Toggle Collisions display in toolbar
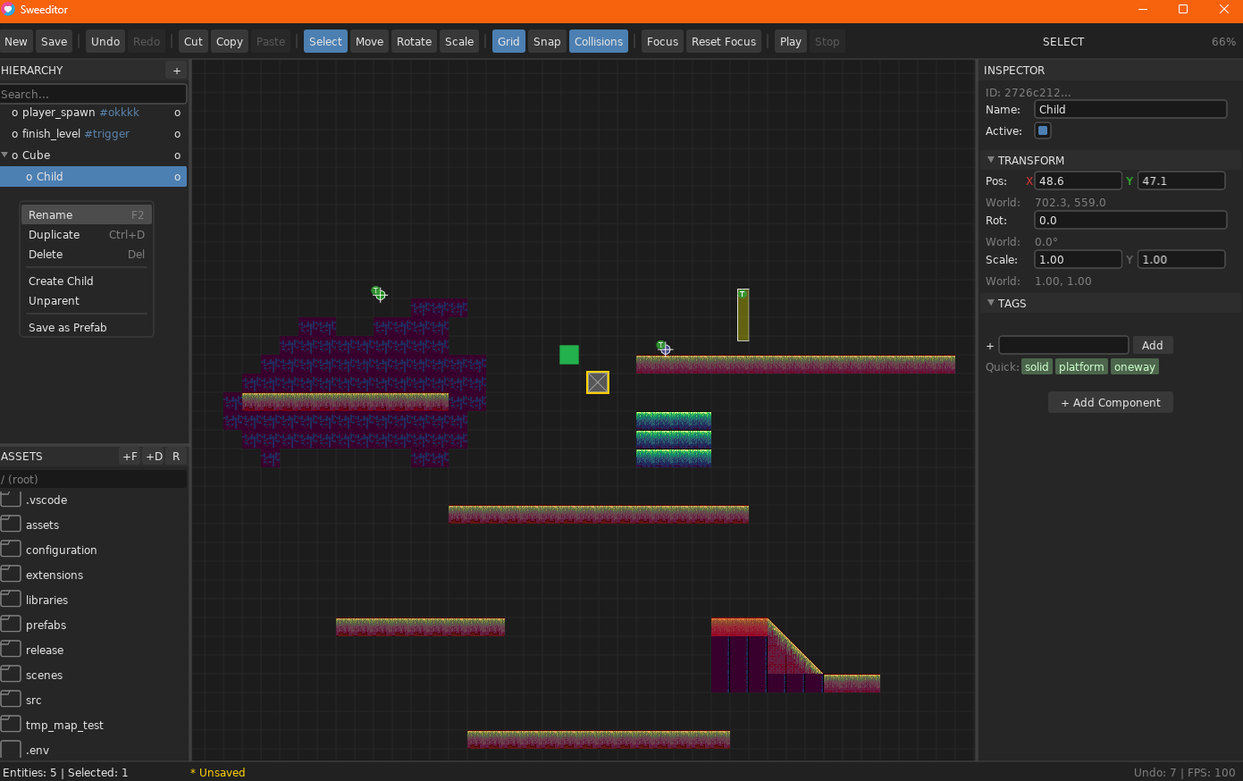This screenshot has height=781, width=1243. click(x=599, y=42)
